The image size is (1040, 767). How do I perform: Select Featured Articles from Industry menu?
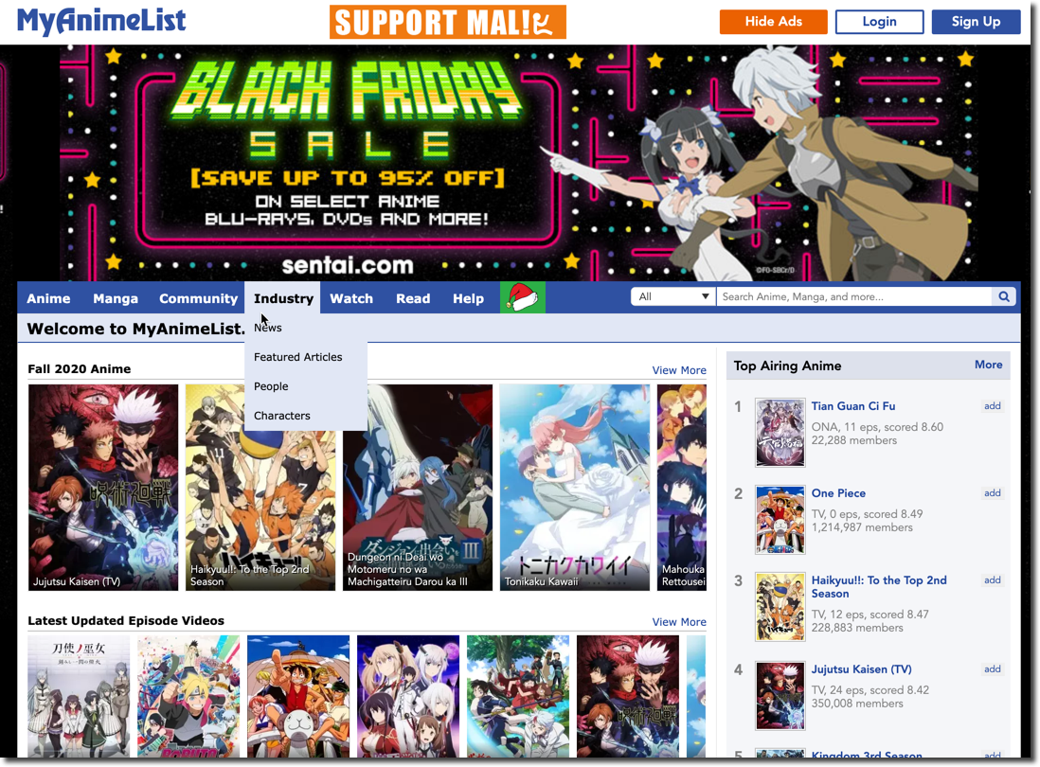click(297, 357)
